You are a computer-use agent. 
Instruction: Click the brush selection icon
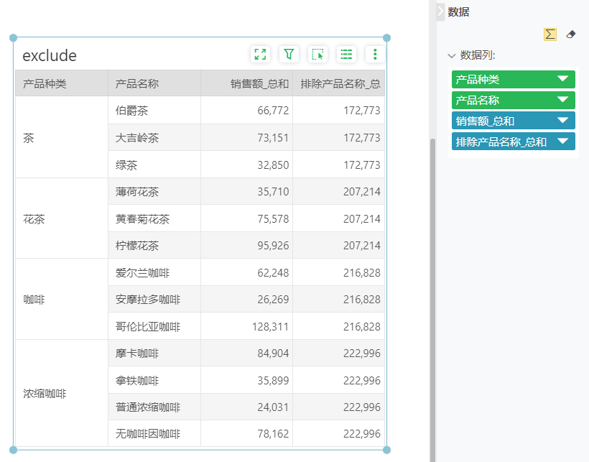317,54
